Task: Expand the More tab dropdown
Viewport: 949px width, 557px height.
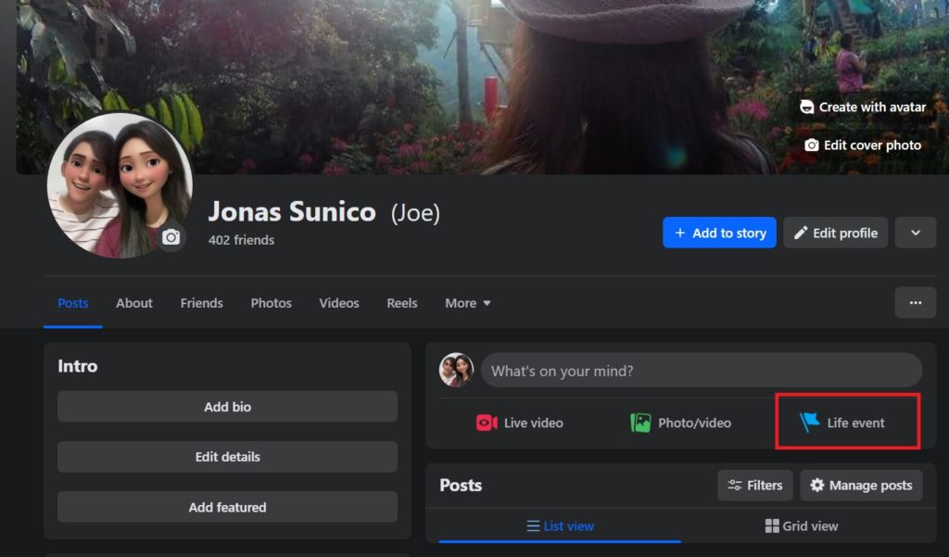Action: pos(467,303)
